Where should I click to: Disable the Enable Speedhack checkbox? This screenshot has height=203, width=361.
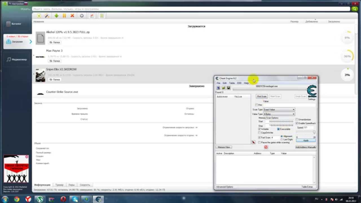297,123
